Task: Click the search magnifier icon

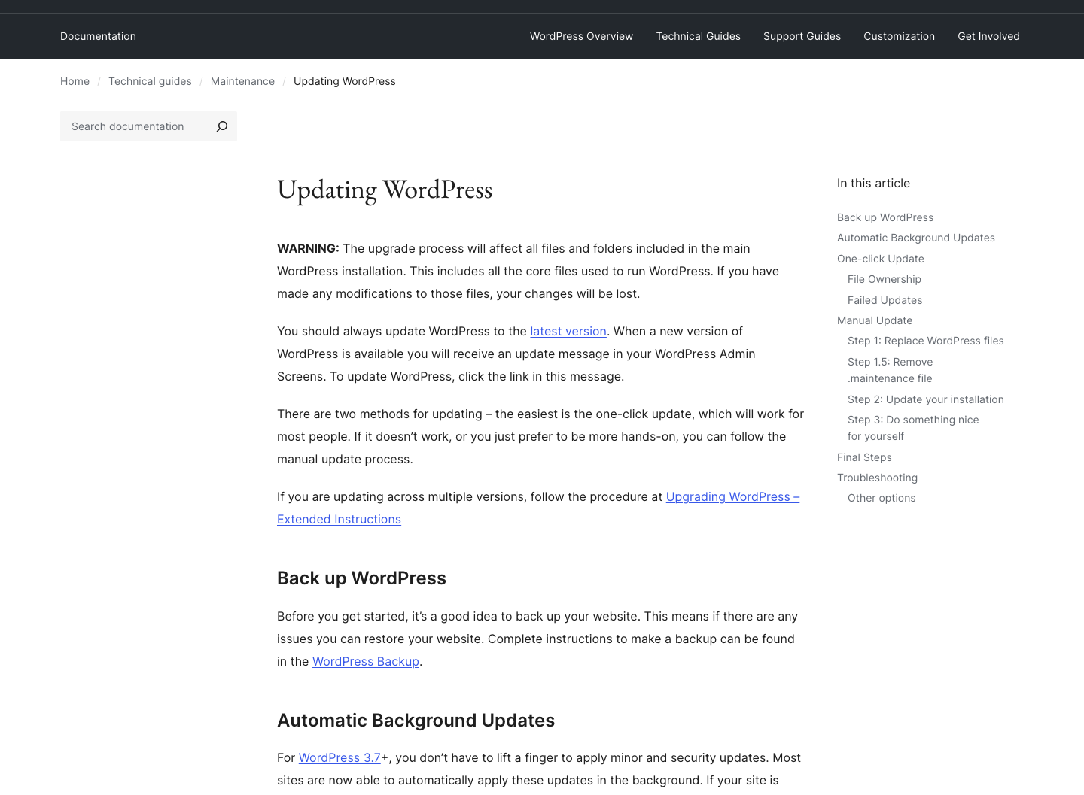Action: [x=222, y=126]
